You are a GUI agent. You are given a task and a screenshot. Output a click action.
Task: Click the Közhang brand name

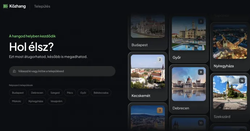tap(17, 6)
